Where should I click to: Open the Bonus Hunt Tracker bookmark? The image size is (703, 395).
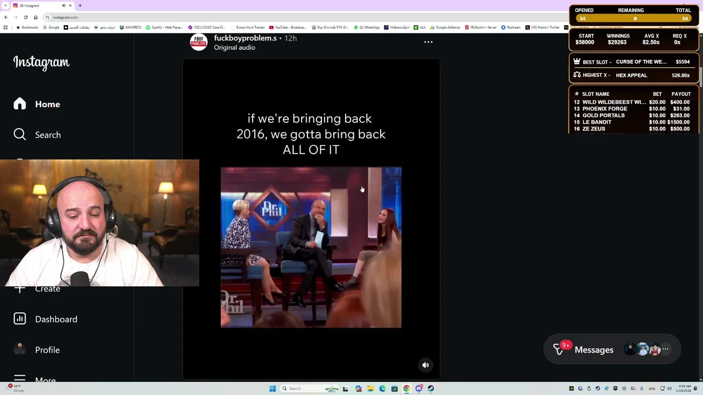point(248,27)
